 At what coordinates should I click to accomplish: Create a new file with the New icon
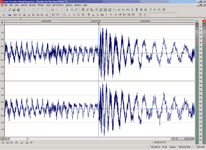[x=4, y=10]
